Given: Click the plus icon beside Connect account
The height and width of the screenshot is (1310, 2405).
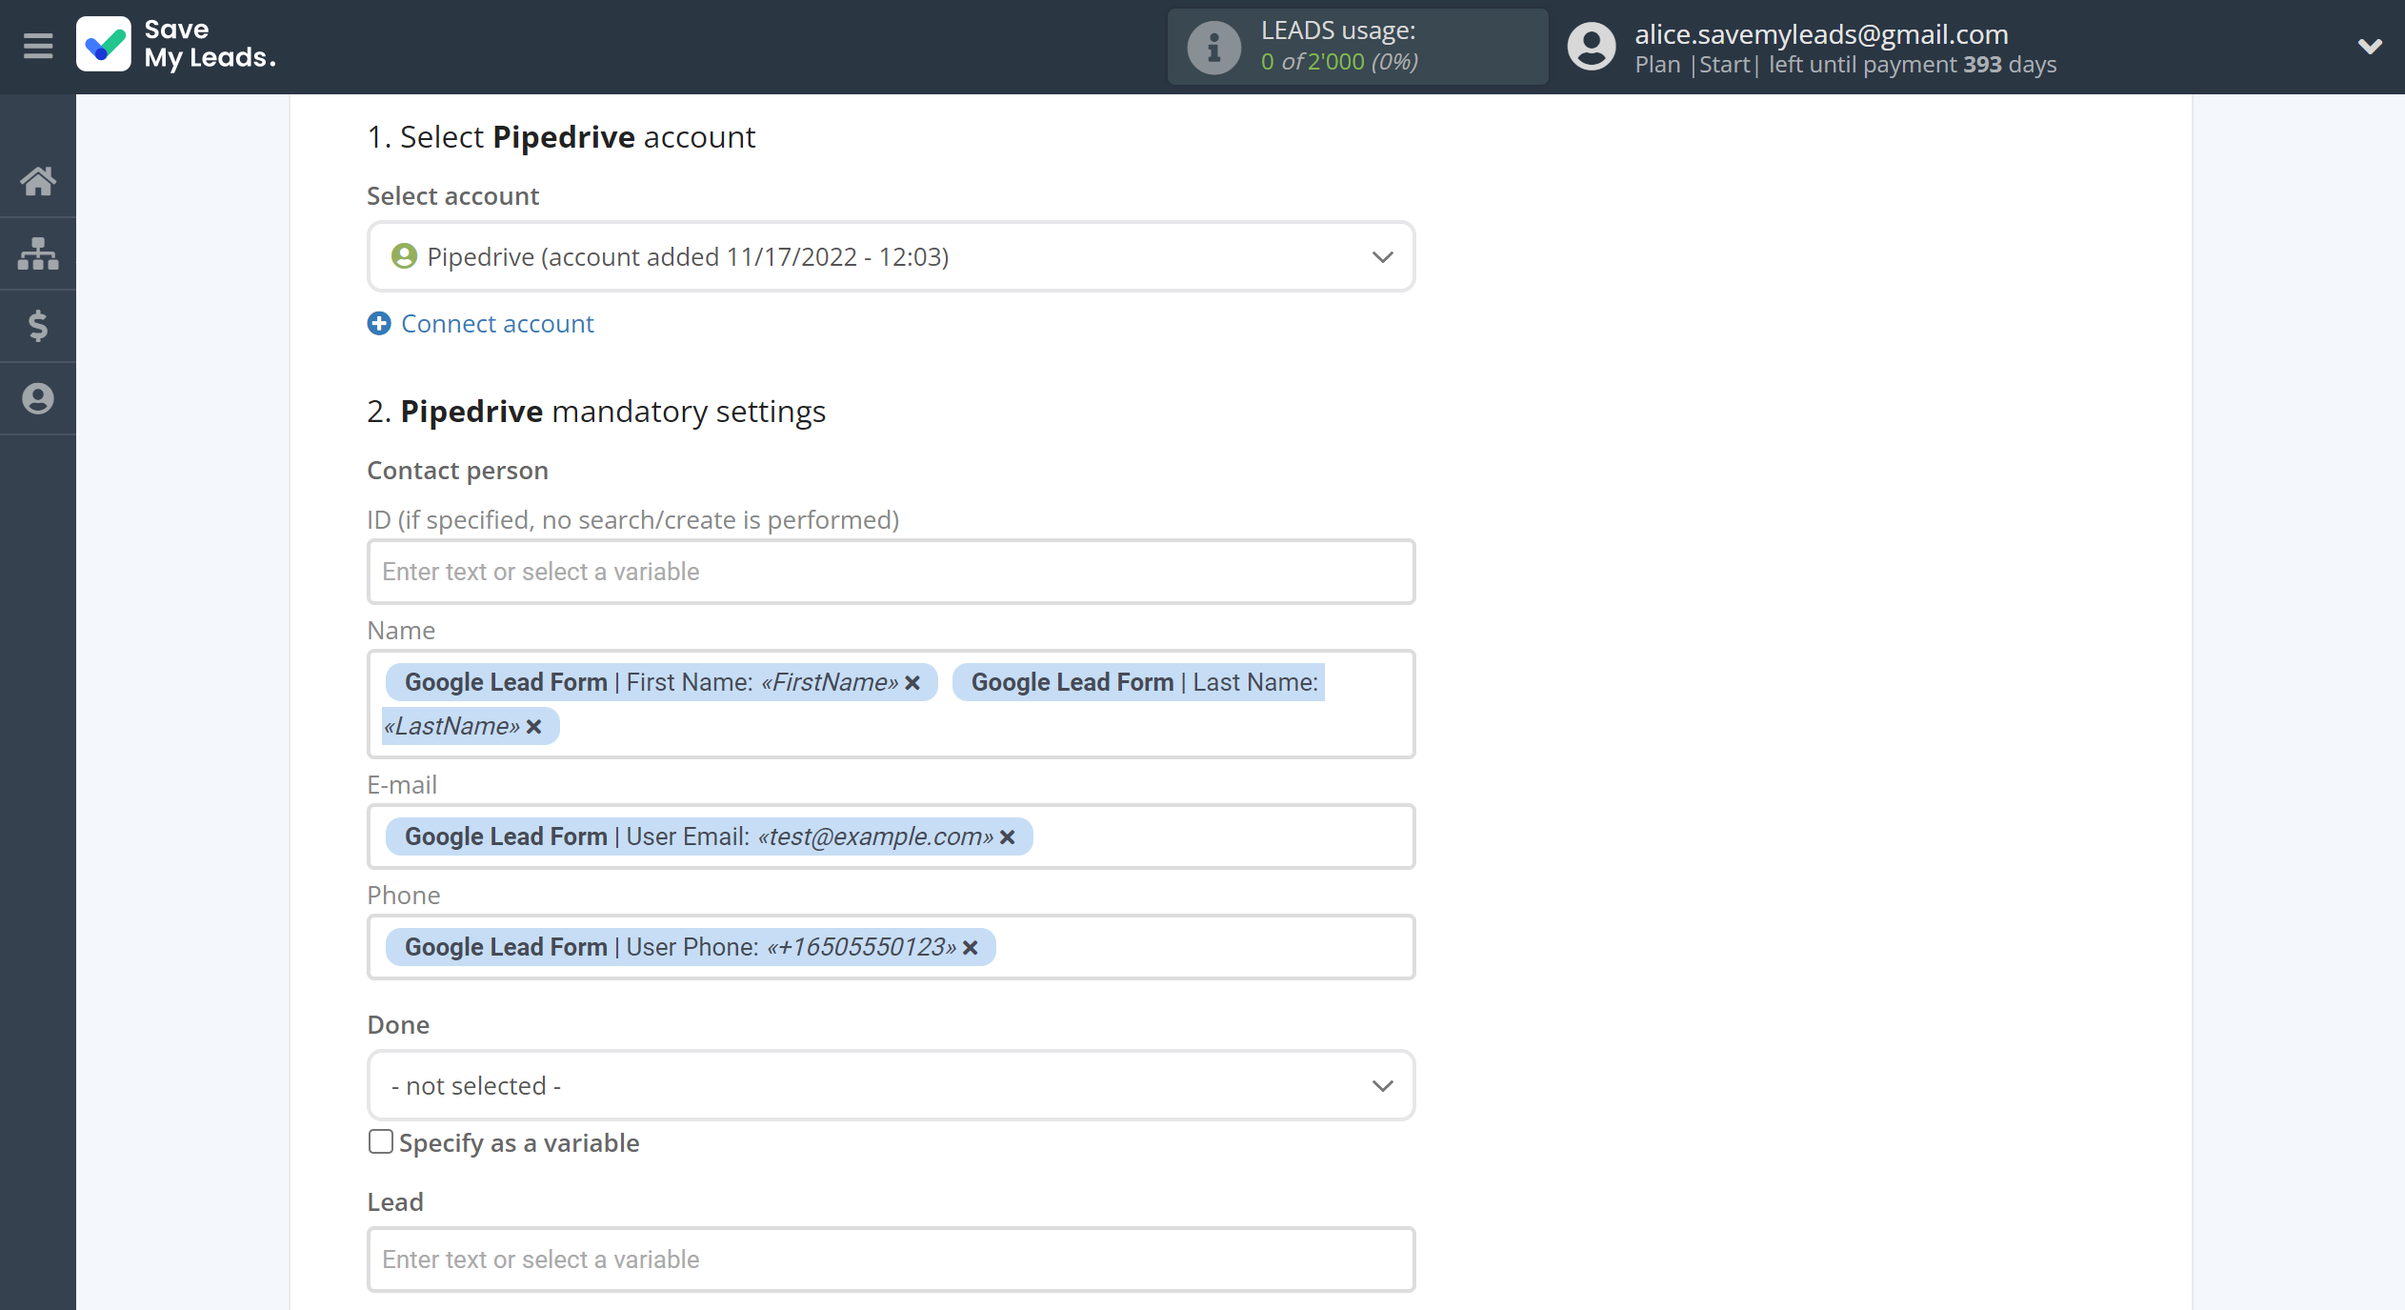Looking at the screenshot, I should [379, 324].
